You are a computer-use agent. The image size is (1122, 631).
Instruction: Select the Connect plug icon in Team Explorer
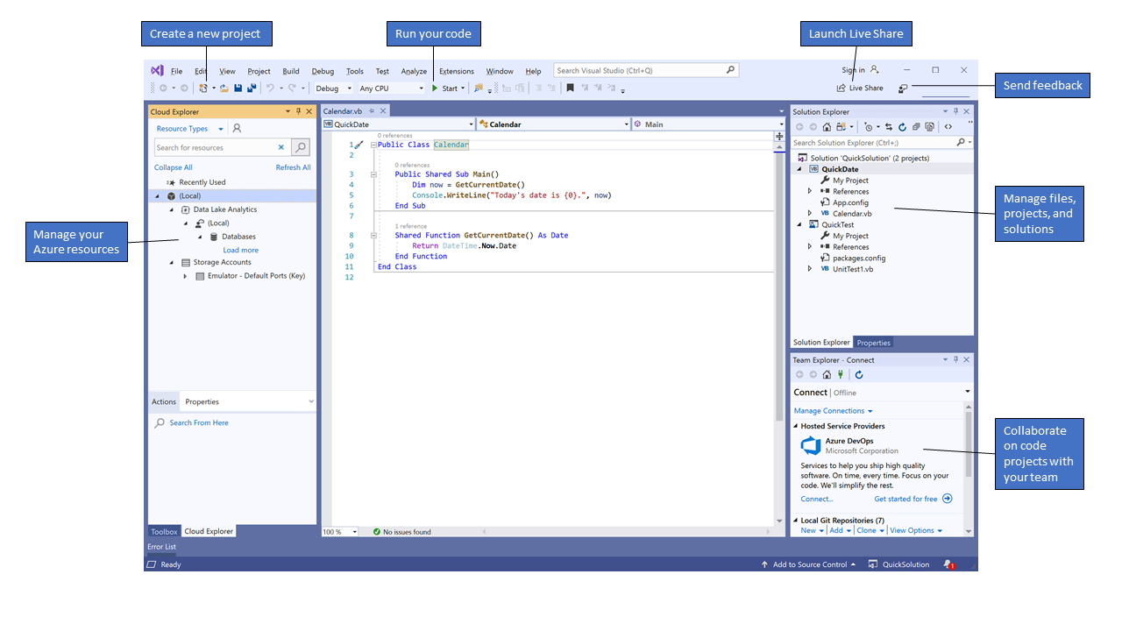[840, 373]
